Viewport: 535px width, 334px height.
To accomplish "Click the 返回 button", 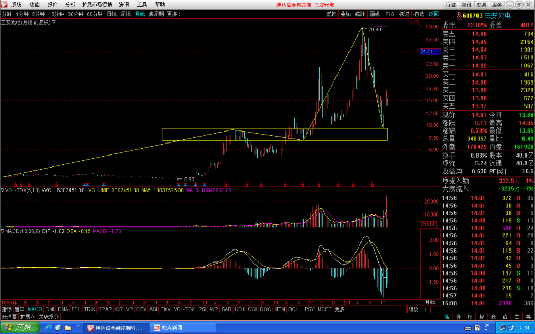I will click(x=434, y=14).
